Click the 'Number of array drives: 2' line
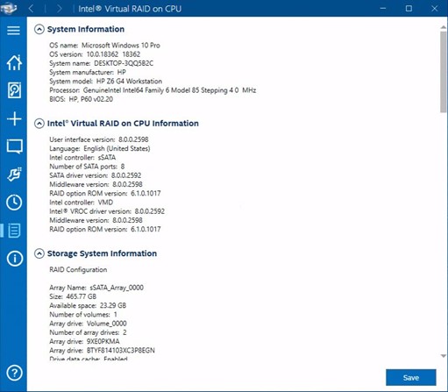This screenshot has height=392, width=448. click(88, 332)
